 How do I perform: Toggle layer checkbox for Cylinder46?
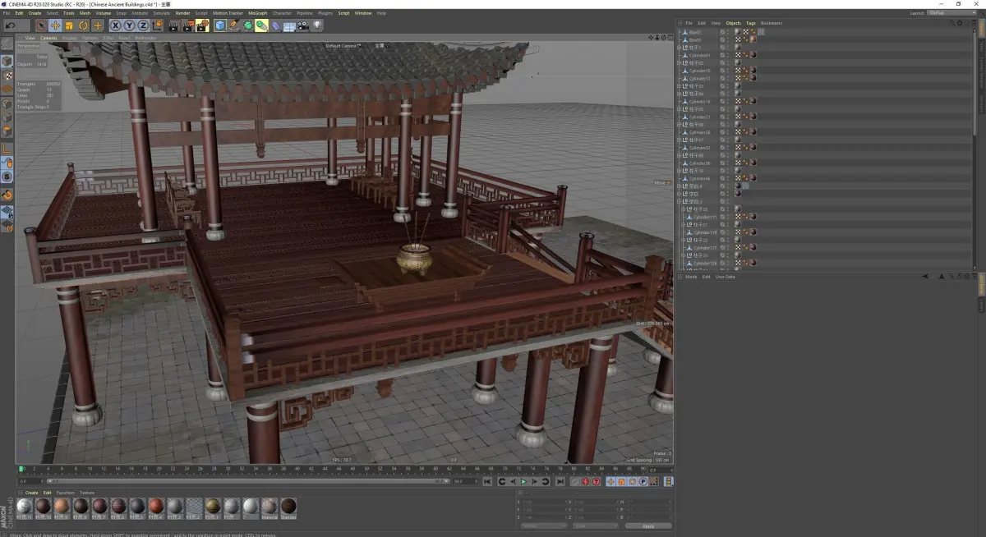[x=722, y=178]
